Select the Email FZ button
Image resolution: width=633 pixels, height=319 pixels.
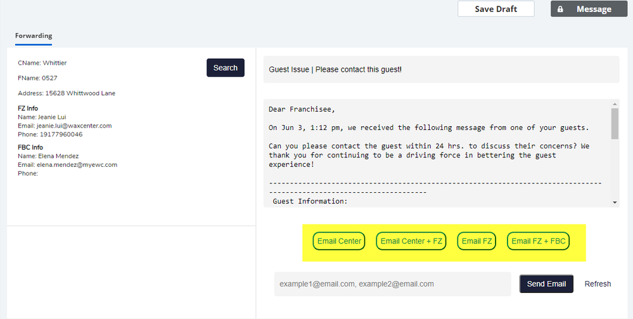tap(476, 241)
